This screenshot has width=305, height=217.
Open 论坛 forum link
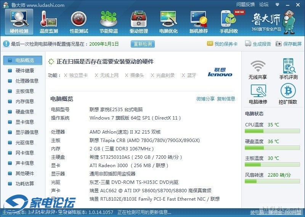click(x=264, y=5)
